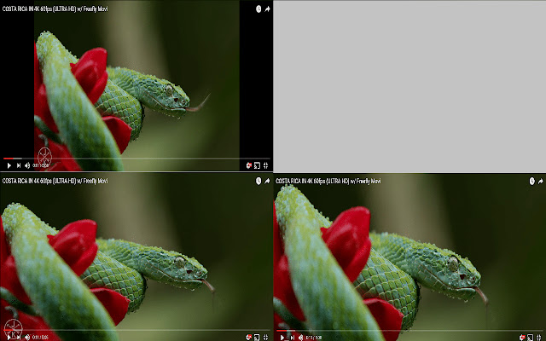Viewport: 546px width, 341px height.
Task: Exit full screen in the top-left player
Action: (265, 165)
